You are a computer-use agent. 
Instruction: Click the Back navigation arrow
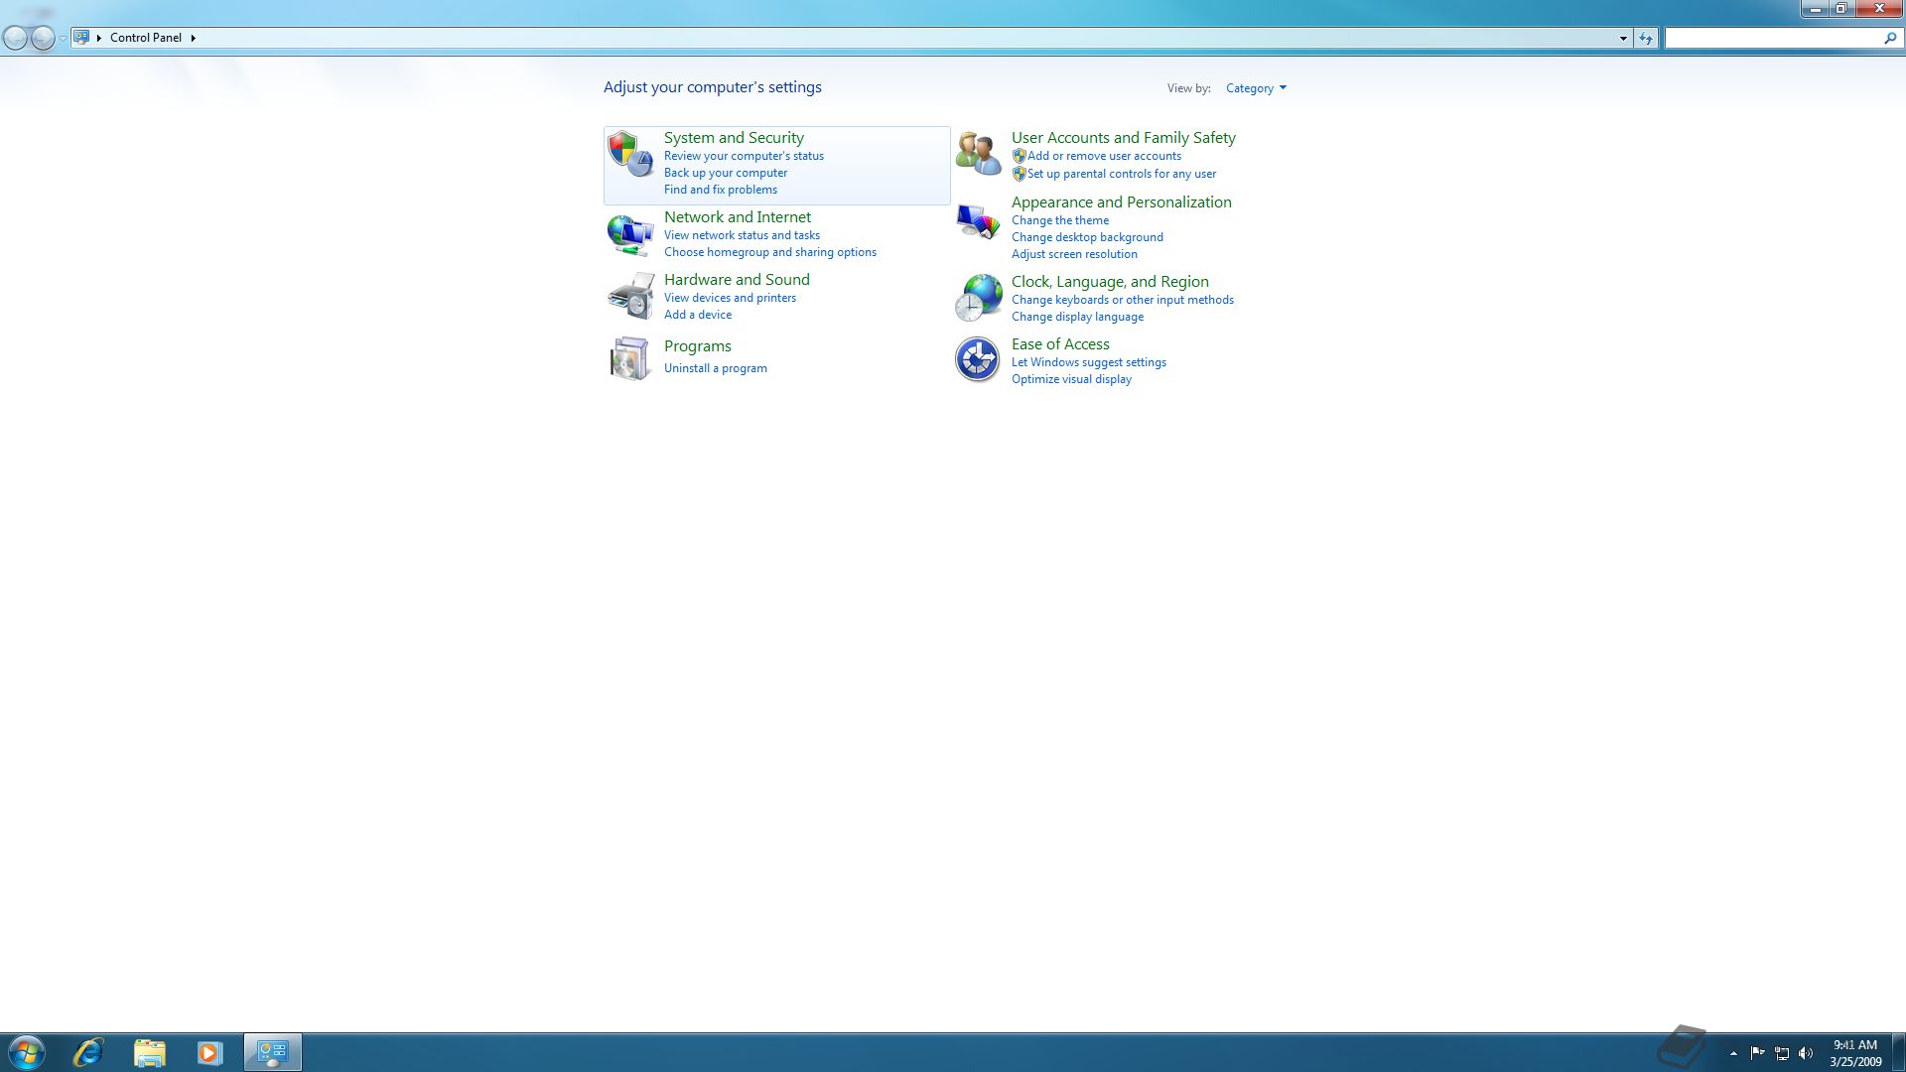[16, 38]
